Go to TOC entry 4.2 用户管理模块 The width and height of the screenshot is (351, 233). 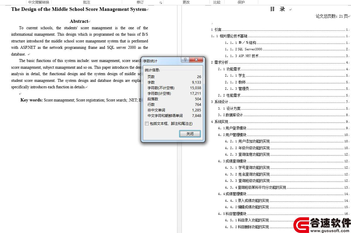click(283, 135)
